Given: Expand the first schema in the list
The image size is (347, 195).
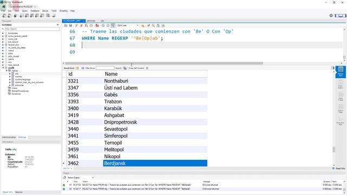Looking at the screenshot, I should [x=3, y=33].
